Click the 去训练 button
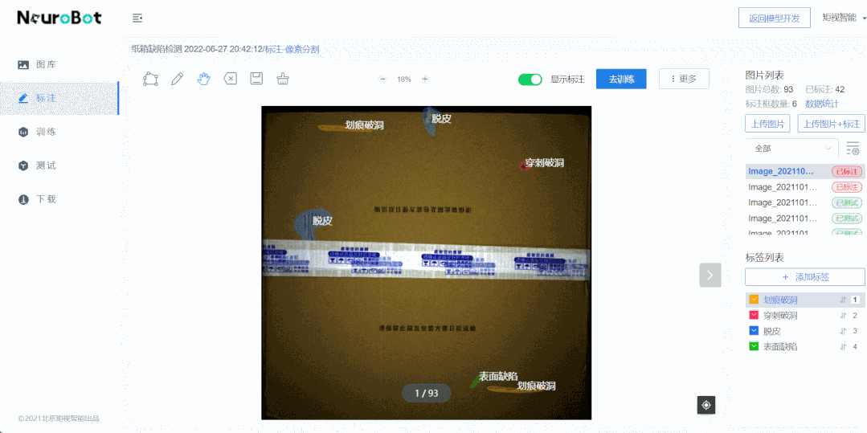The width and height of the screenshot is (867, 433). pos(620,79)
